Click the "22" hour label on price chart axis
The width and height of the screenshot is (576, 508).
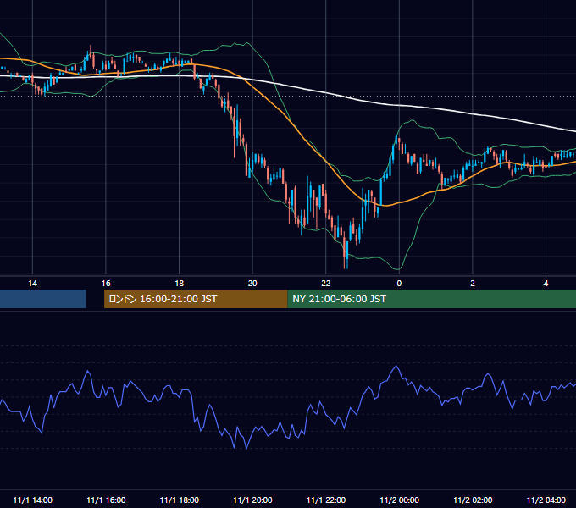(x=326, y=284)
